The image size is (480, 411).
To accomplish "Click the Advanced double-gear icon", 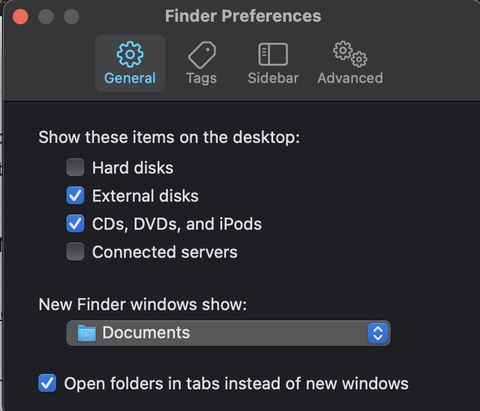I will pyautogui.click(x=350, y=54).
